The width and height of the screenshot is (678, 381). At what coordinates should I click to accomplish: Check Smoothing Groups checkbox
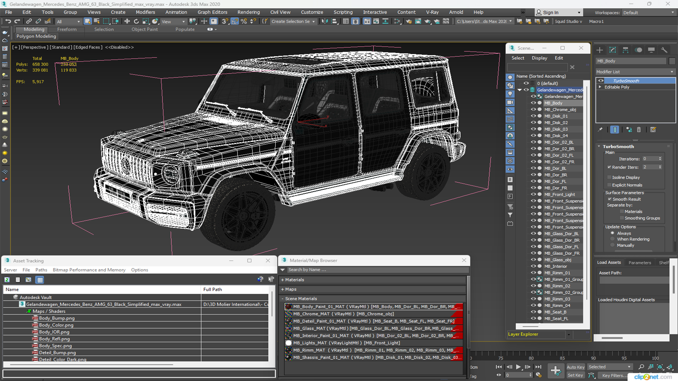pos(622,218)
